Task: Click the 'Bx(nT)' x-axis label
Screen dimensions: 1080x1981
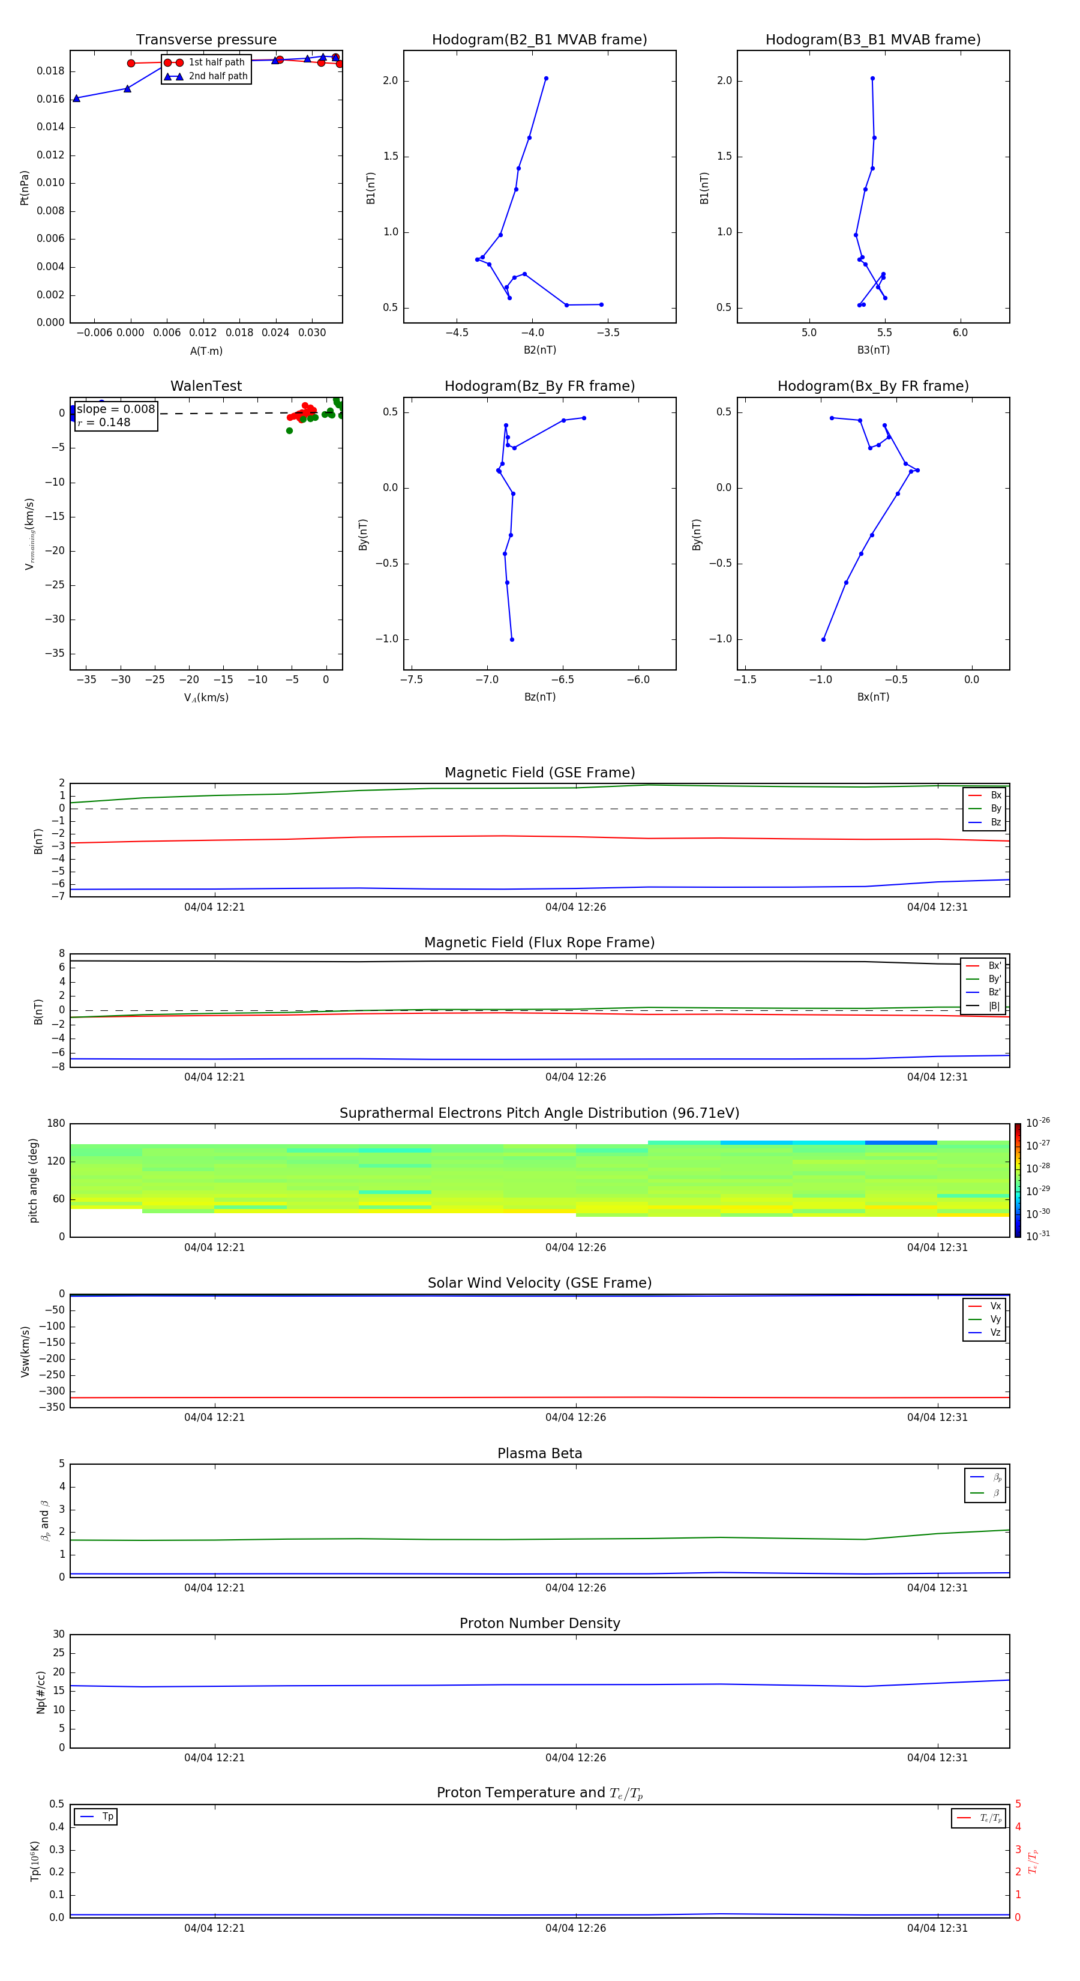Action: pyautogui.click(x=873, y=697)
